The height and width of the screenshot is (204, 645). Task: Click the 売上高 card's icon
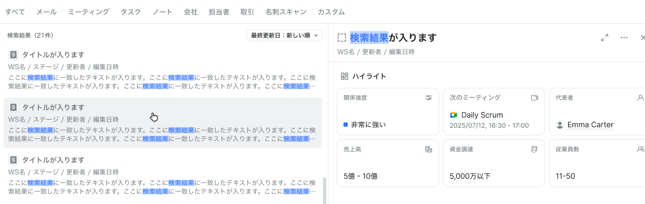(428, 149)
